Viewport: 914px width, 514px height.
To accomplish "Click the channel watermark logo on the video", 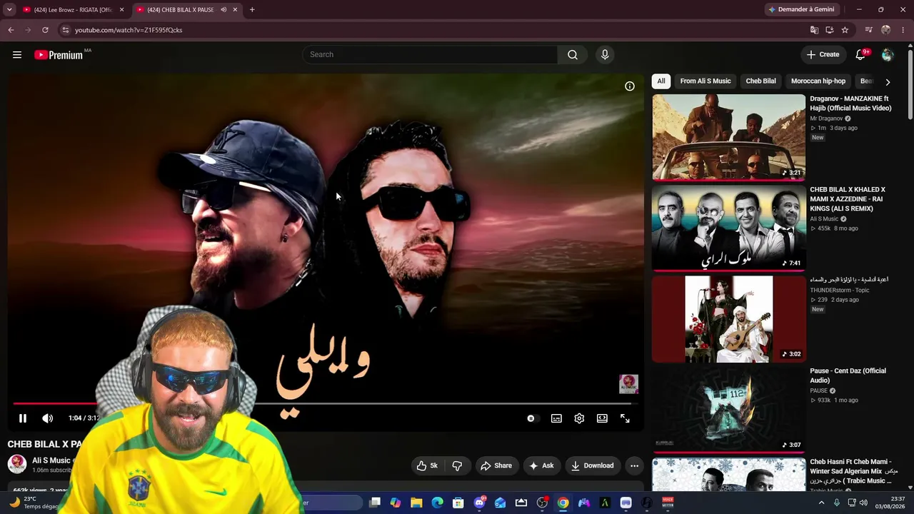I will (628, 384).
